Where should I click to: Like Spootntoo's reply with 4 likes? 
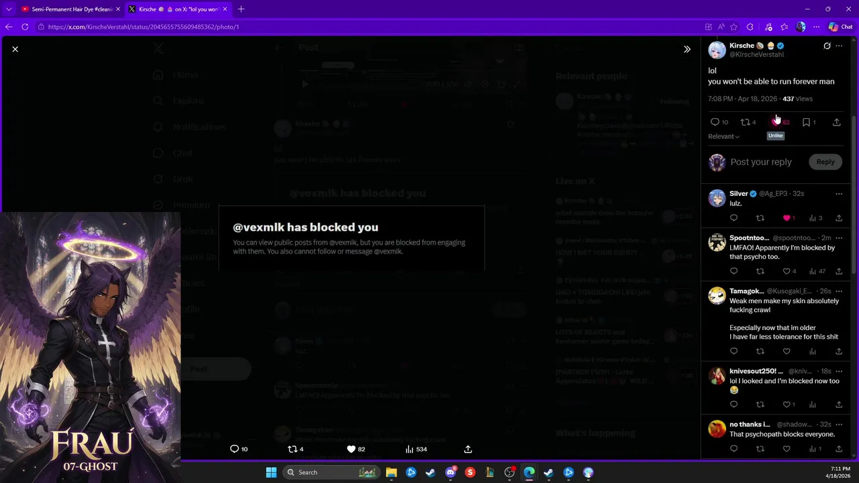[789, 271]
